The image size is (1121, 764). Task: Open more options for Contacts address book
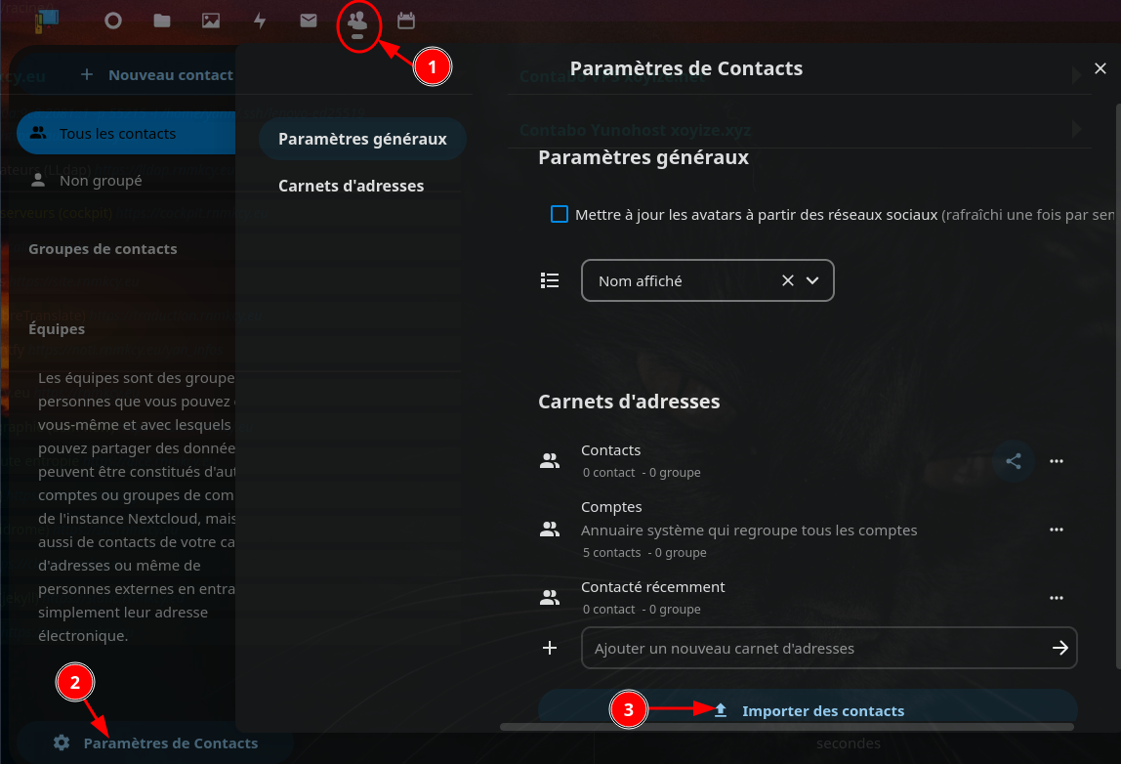point(1056,461)
